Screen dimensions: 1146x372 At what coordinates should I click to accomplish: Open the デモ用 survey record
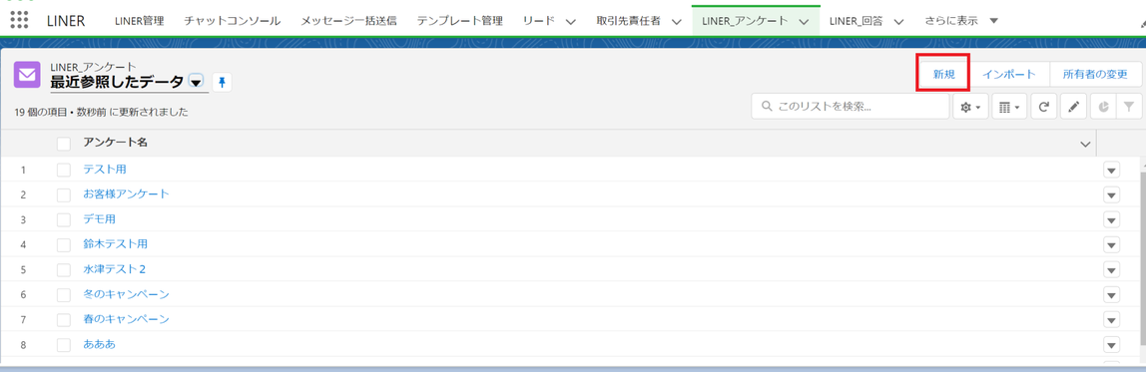click(x=100, y=218)
